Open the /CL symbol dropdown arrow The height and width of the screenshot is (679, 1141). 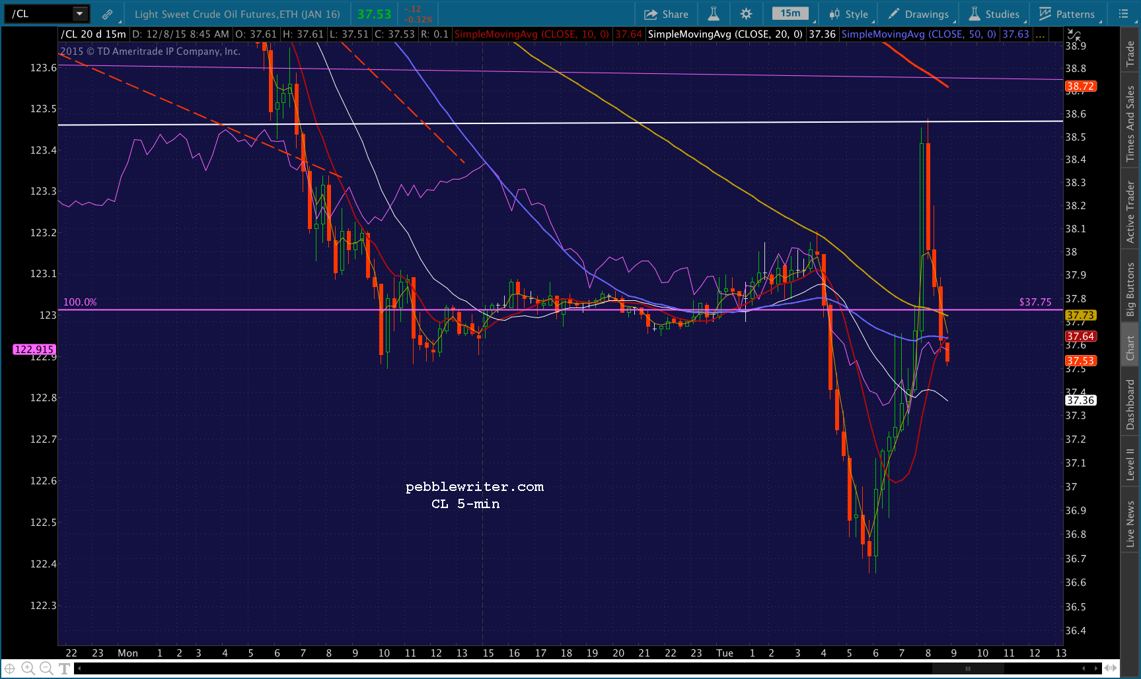79,13
